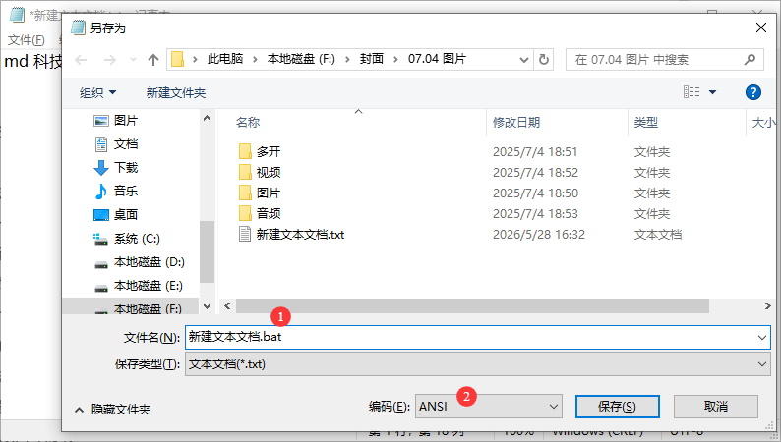Click the Forward navigation arrow
This screenshot has height=442, width=781.
pos(109,60)
